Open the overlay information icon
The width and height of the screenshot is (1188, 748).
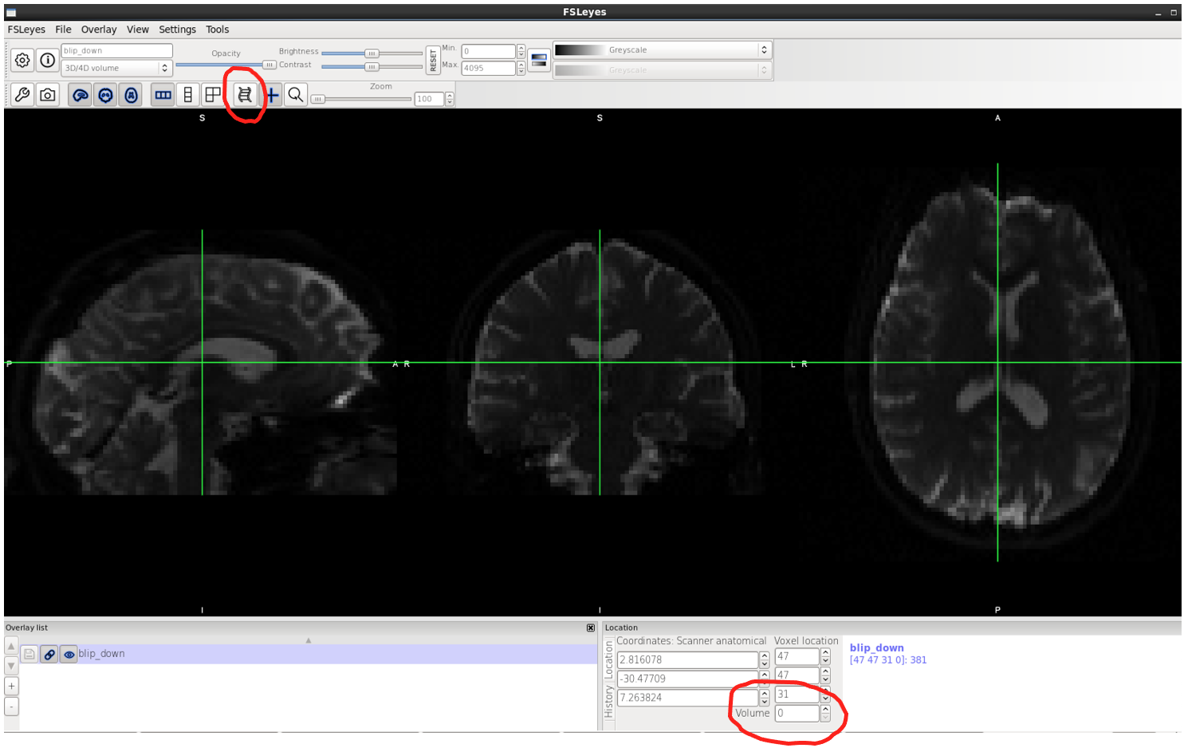point(48,60)
